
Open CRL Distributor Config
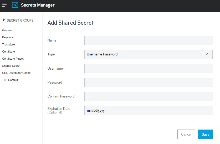click(x=16, y=73)
